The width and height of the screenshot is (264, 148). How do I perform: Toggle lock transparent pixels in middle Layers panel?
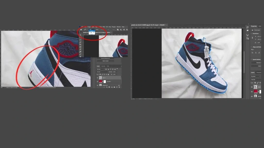pos(100,74)
